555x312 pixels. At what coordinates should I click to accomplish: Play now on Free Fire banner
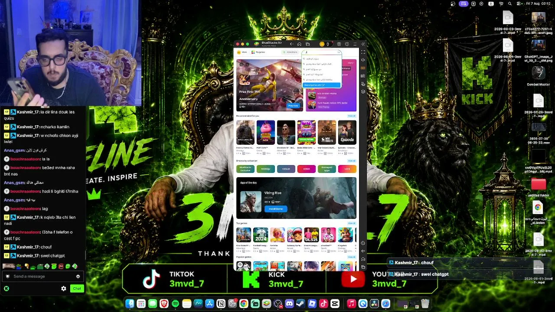point(293,106)
